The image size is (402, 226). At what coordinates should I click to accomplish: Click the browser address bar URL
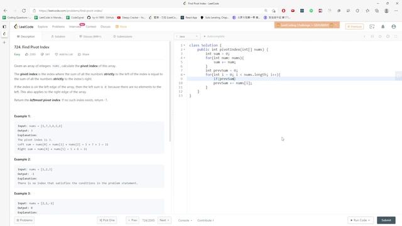coord(70,11)
